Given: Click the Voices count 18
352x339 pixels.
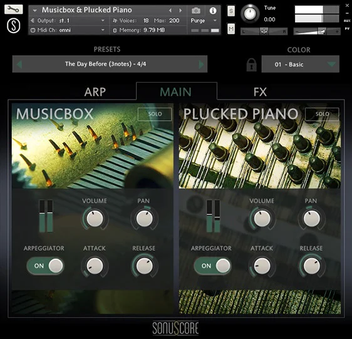Looking at the screenshot, I should (x=146, y=21).
